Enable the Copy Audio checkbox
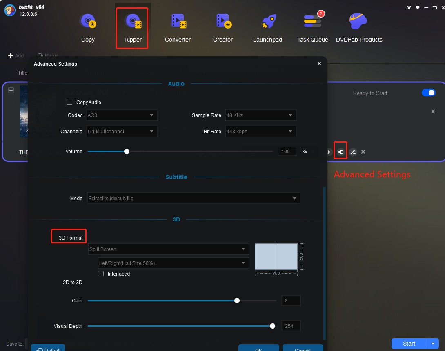Image resolution: width=445 pixels, height=351 pixels. point(69,102)
